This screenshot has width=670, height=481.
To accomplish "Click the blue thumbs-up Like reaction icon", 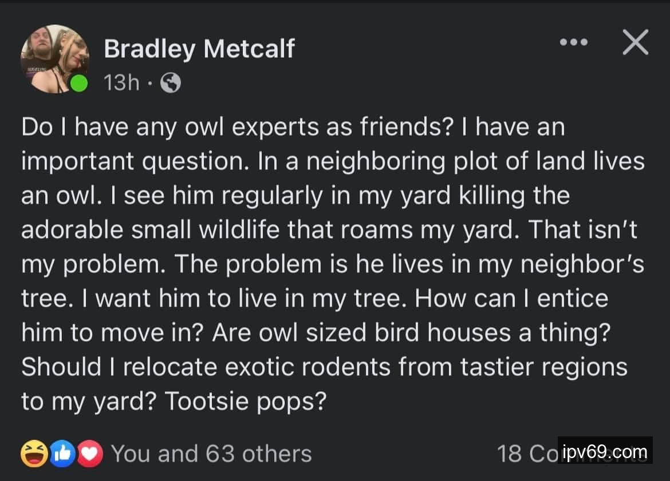I will click(x=63, y=454).
